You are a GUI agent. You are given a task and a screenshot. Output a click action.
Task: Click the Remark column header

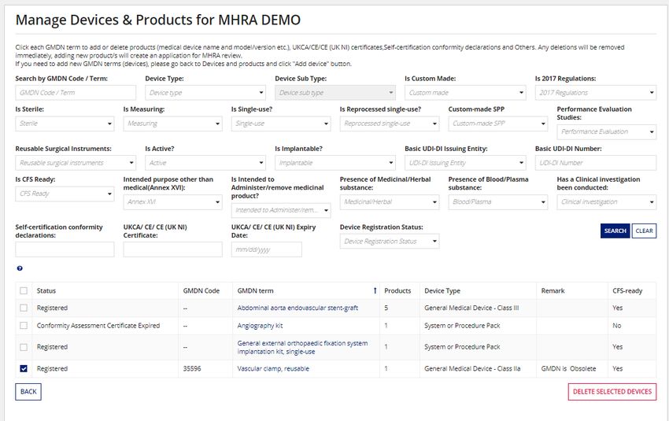(x=553, y=291)
